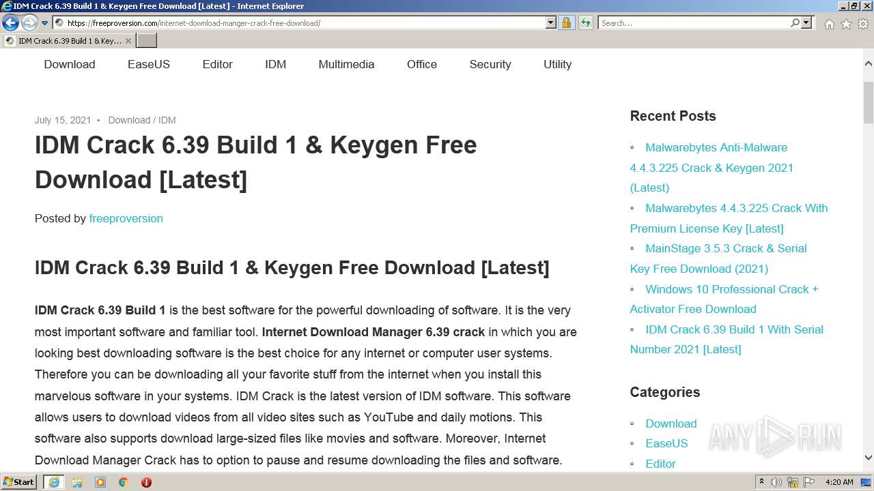View the security lock report icon
The image size is (874, 491).
566,23
